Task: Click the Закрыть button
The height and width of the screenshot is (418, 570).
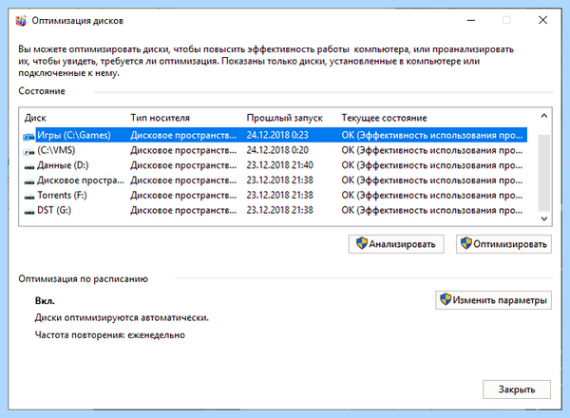Action: (517, 389)
